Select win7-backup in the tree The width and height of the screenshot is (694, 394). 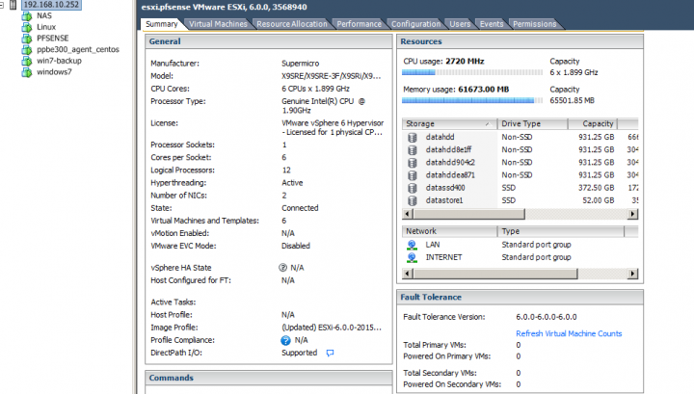point(59,61)
